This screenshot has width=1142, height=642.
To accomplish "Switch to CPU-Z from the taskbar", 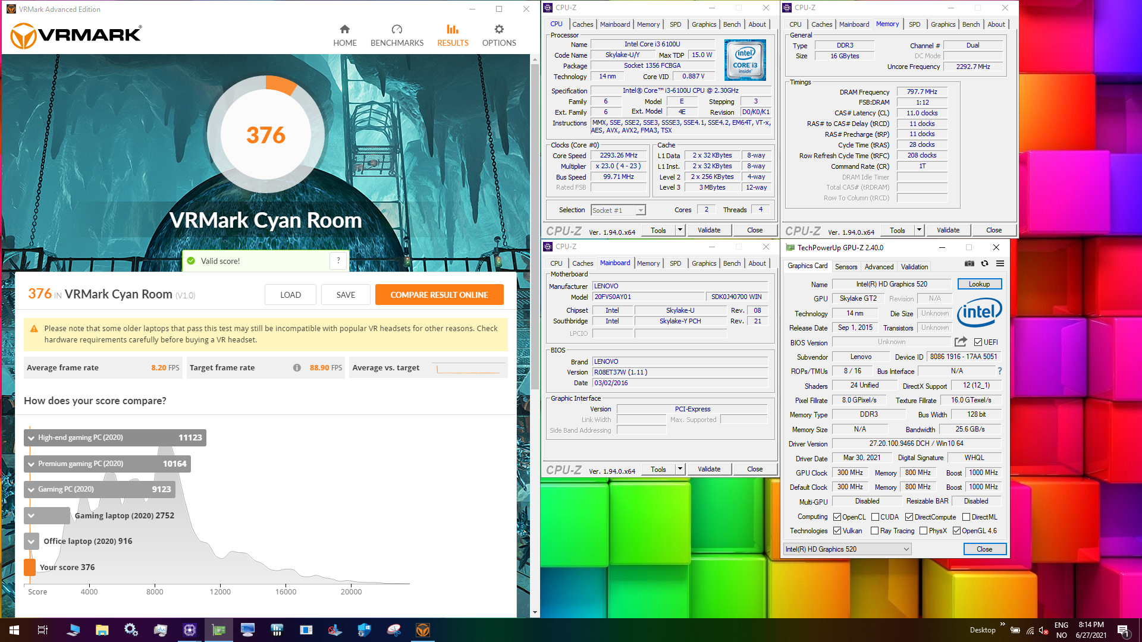I will (190, 630).
